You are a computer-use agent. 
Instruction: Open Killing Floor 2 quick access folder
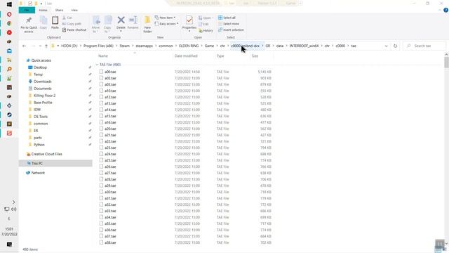pyautogui.click(x=44, y=96)
